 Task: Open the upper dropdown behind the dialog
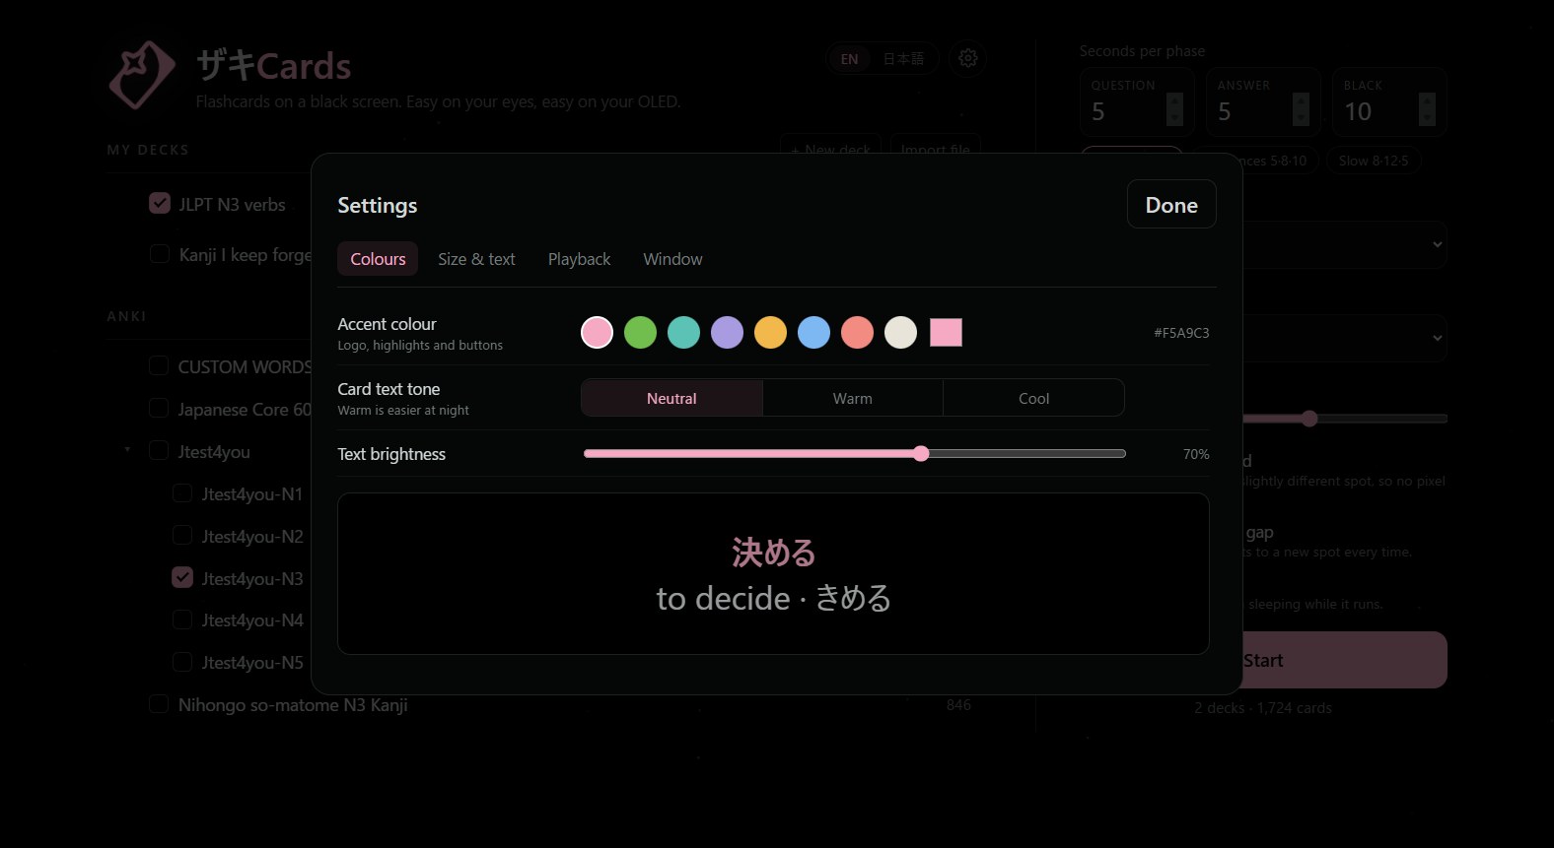point(1345,244)
